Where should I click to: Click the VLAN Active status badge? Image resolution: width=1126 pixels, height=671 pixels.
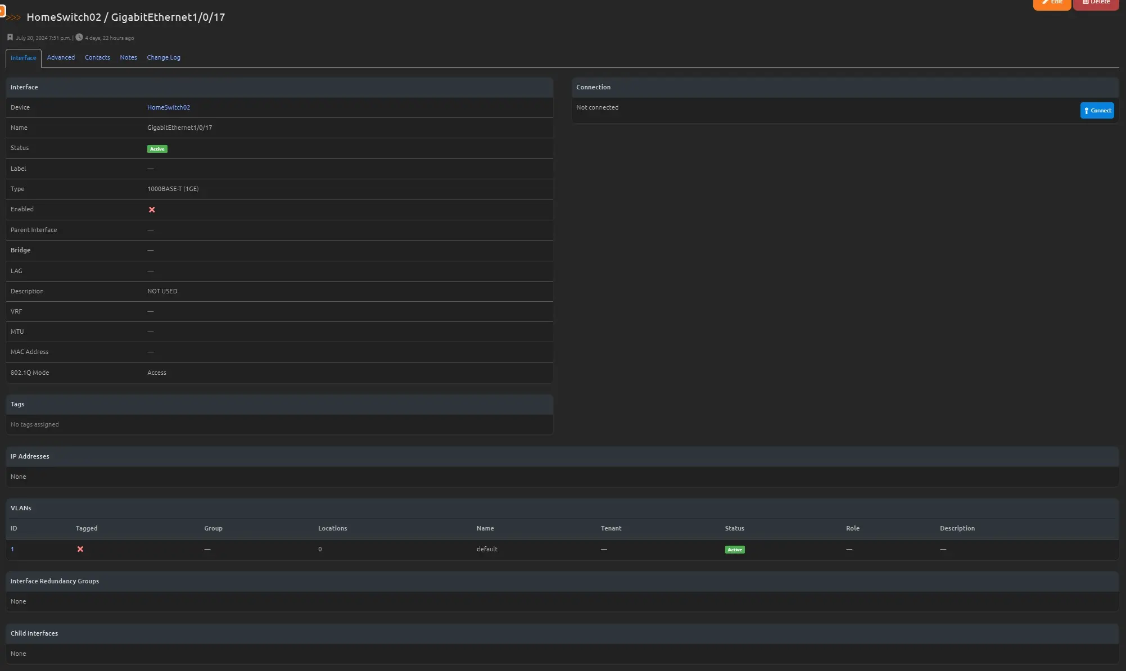[734, 550]
